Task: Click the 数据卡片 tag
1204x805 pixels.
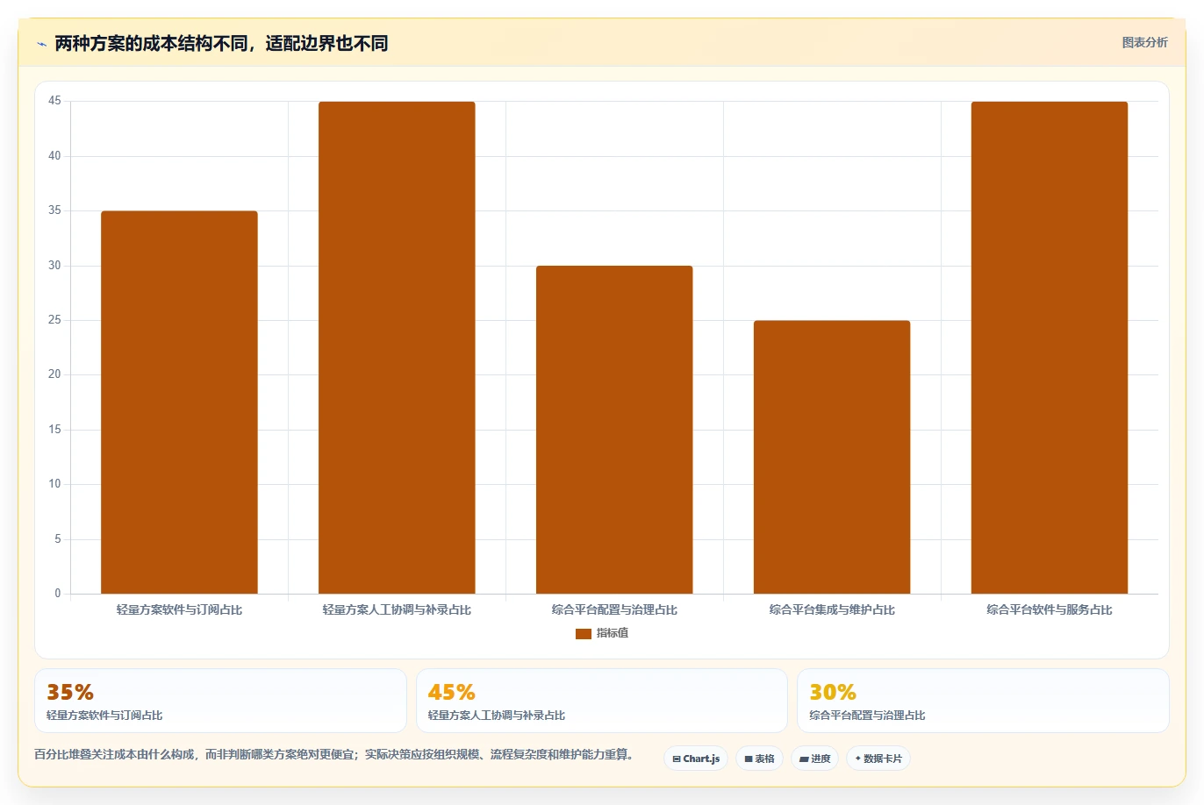Action: (878, 759)
